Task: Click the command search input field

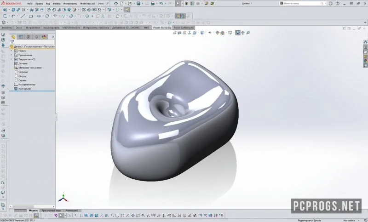Action: (x=302, y=4)
